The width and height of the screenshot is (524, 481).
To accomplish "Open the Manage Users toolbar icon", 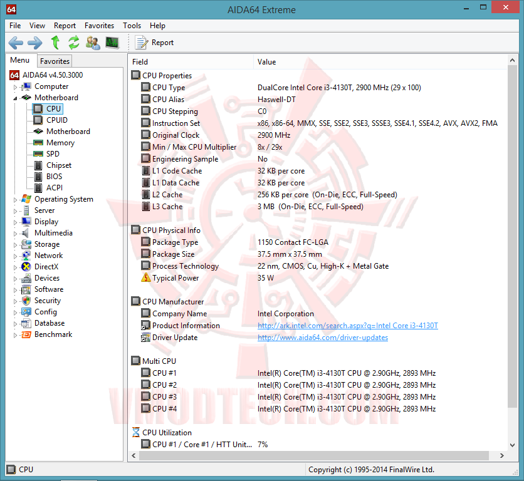I will coord(93,43).
